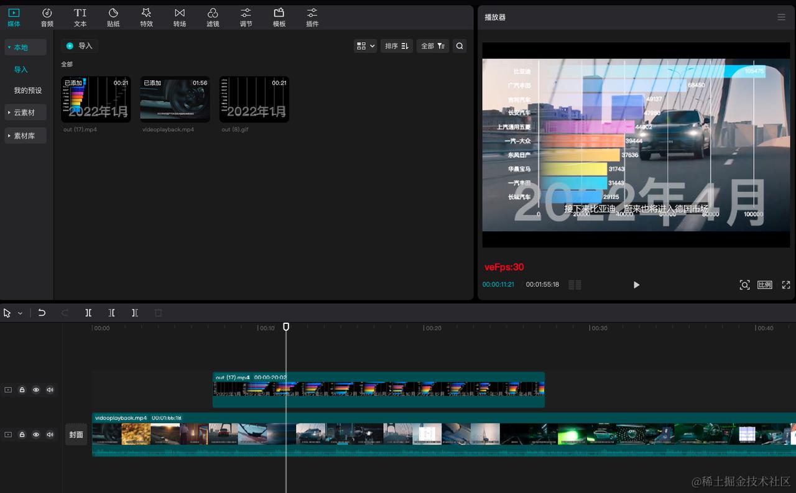The width and height of the screenshot is (796, 493).
Task: Enter fullscreen preview in player
Action: 786,285
